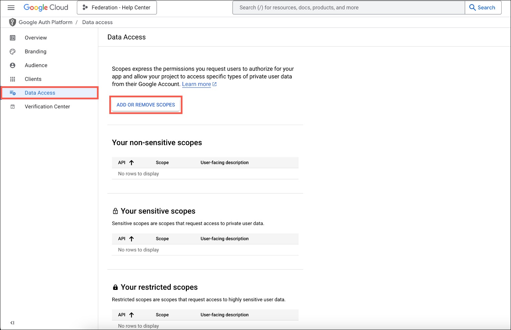
Task: Click the Search magnifying glass icon
Action: click(472, 7)
